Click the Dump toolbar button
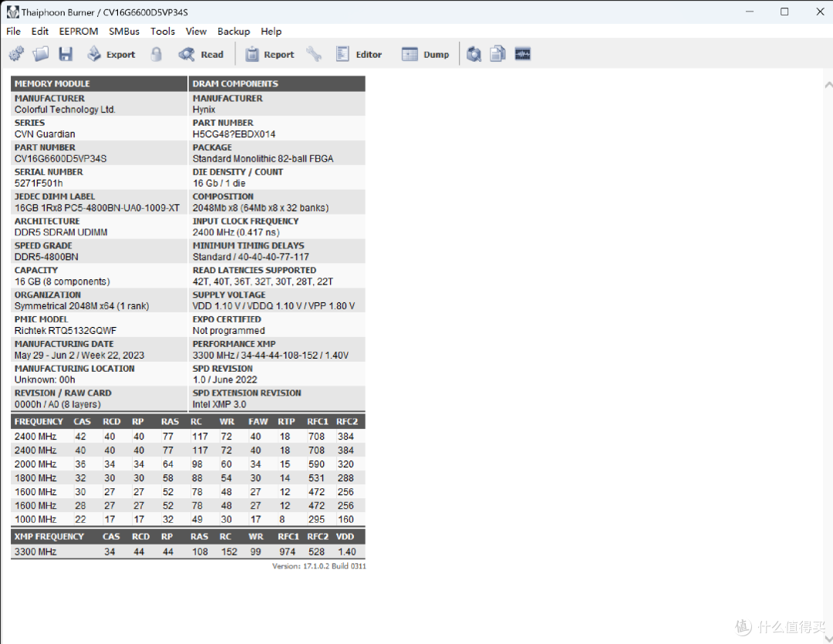The width and height of the screenshot is (833, 644). pos(426,54)
